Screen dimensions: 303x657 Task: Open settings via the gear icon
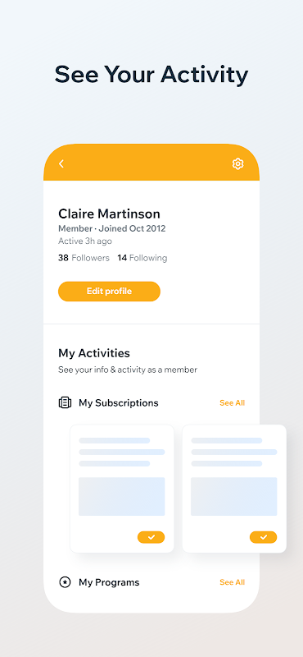click(x=237, y=163)
